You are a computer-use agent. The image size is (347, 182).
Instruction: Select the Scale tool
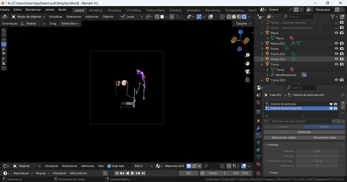pos(4,49)
